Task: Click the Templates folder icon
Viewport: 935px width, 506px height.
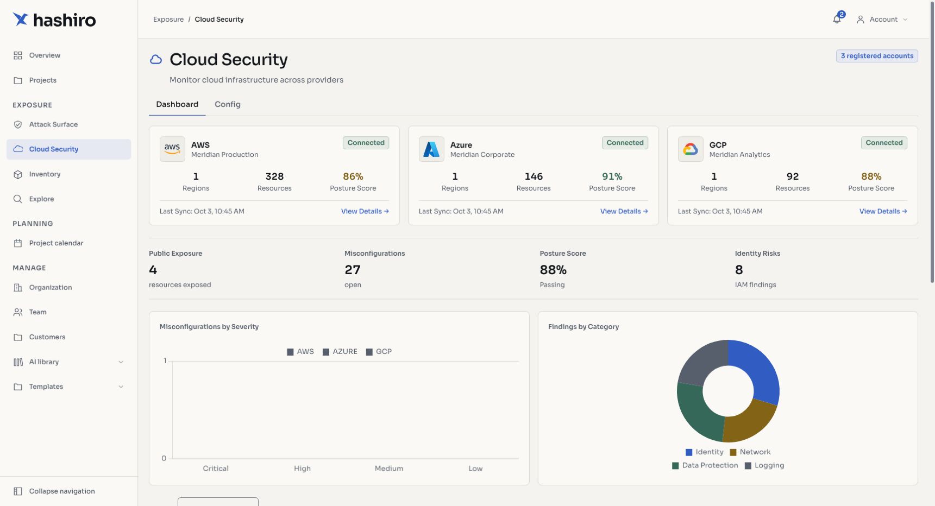Action: pyautogui.click(x=18, y=387)
